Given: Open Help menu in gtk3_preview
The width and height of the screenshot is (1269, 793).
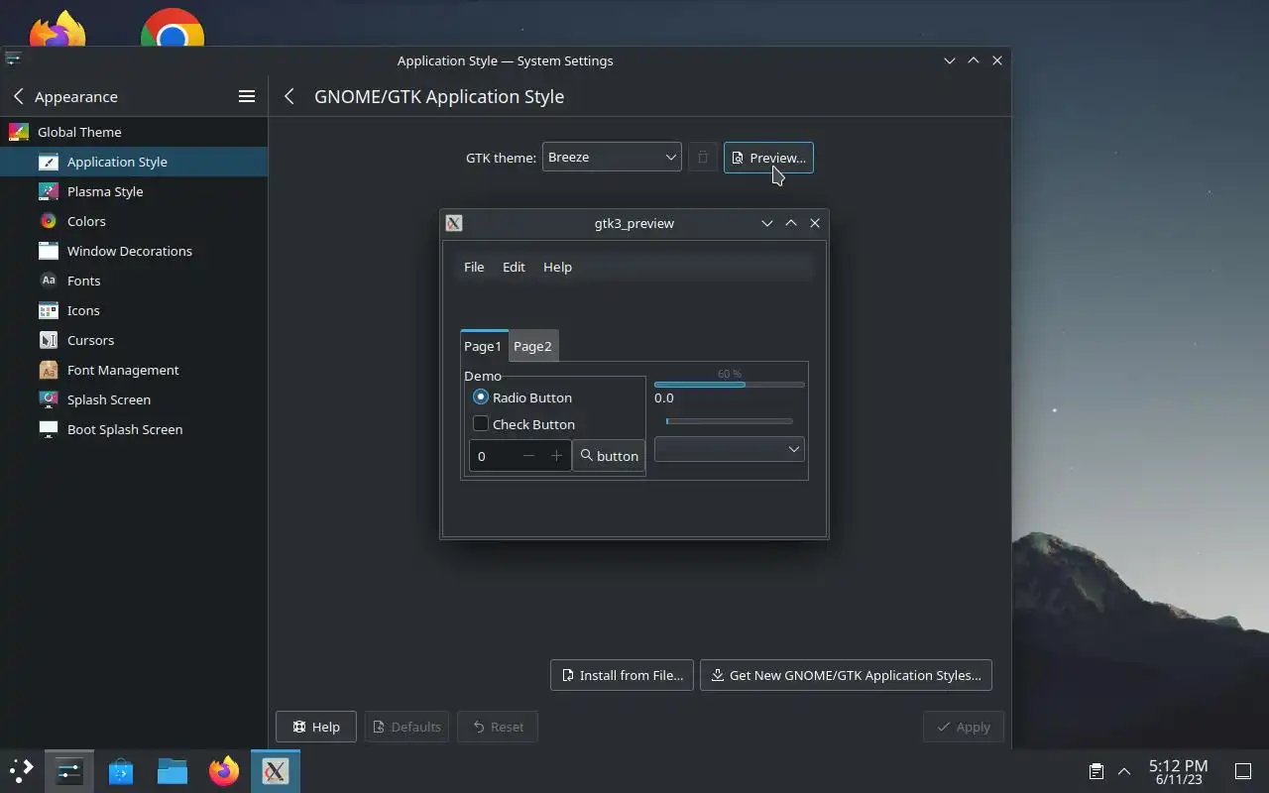Looking at the screenshot, I should pos(557,267).
